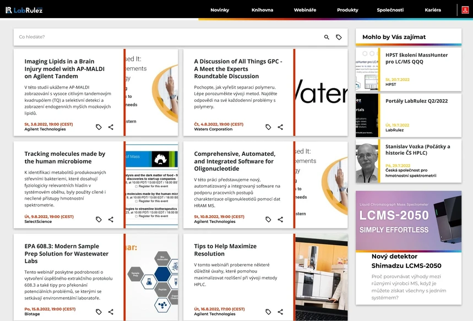Tag the EPA 608.3 webinar card
The width and height of the screenshot is (473, 321).
(x=99, y=312)
